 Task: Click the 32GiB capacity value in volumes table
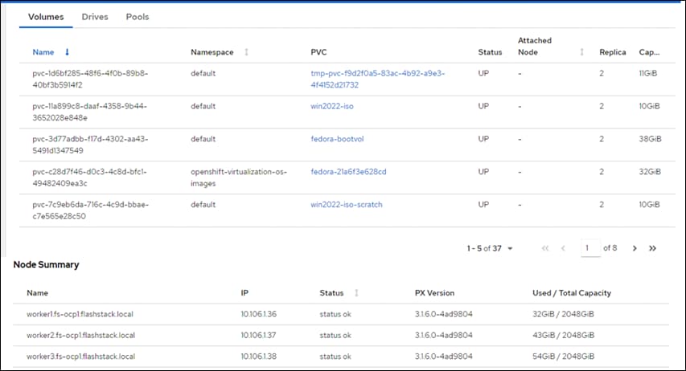pyautogui.click(x=650, y=172)
